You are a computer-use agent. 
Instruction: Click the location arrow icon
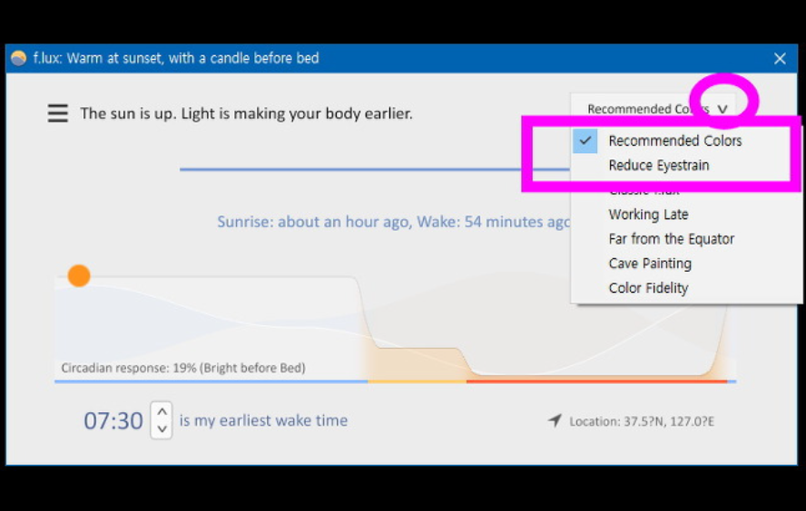(x=554, y=420)
